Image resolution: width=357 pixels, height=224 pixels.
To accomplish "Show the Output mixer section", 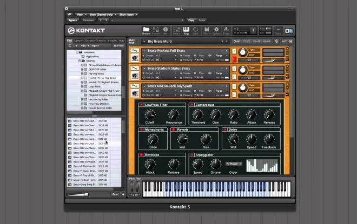I will click(x=176, y=30).
